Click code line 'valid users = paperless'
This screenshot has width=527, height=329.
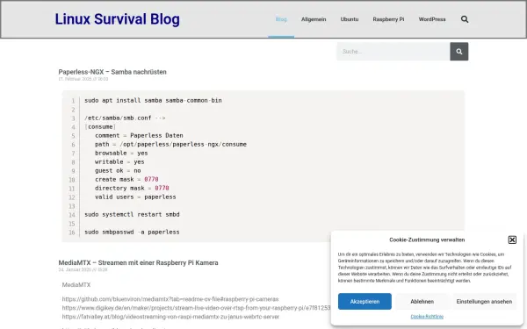135,197
